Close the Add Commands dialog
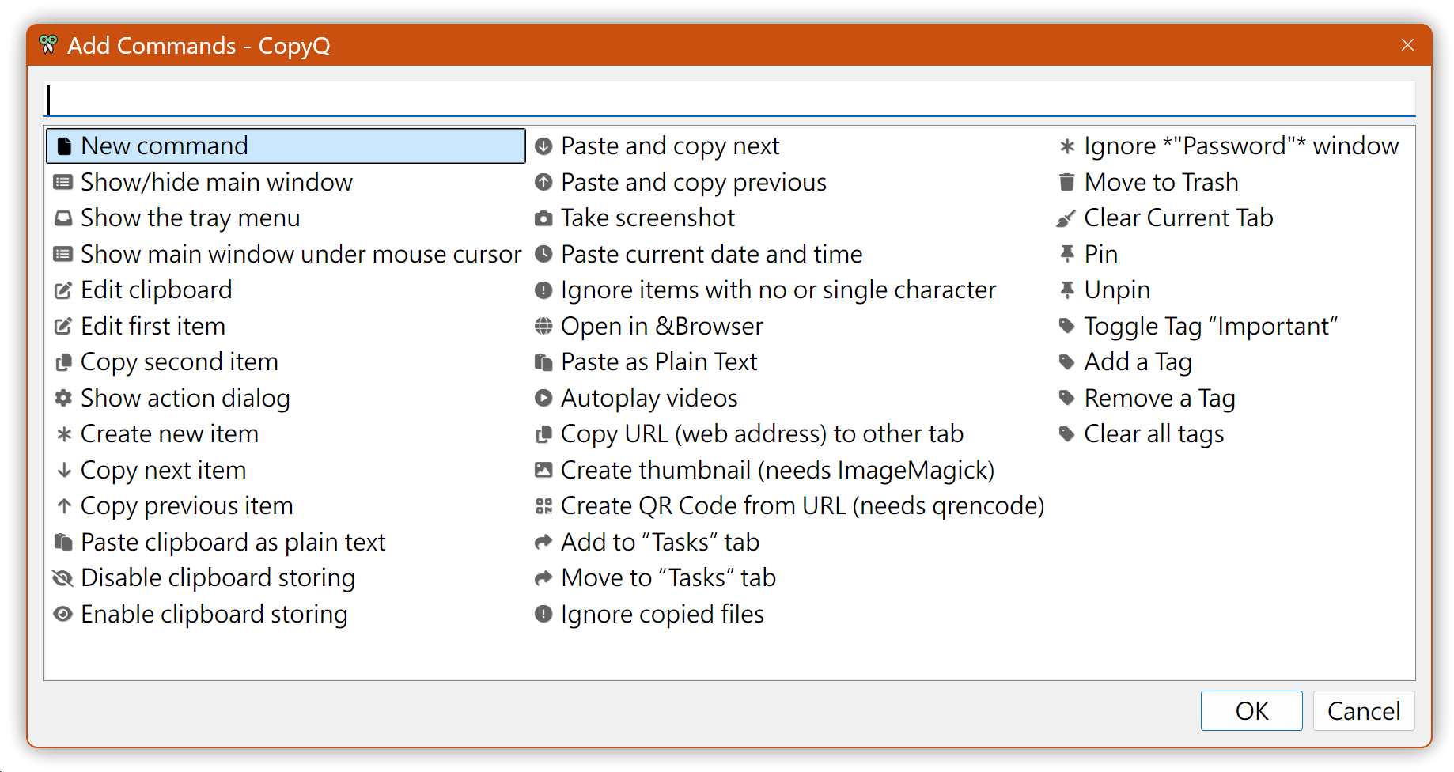Screen dimensions: 1454x772 click(1407, 45)
